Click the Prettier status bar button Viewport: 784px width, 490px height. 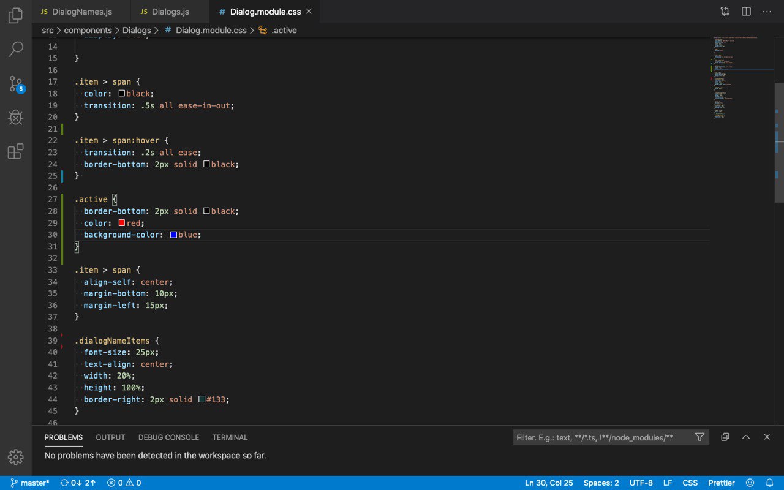pyautogui.click(x=722, y=483)
